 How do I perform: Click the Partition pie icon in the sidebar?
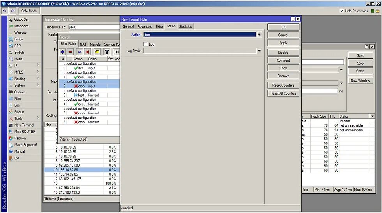click(11, 138)
